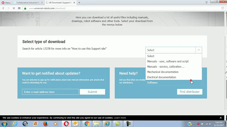
Task: Click the green security padlock icon
Action: tap(25, 8)
